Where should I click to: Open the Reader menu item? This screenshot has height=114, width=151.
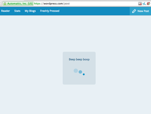[5, 11]
